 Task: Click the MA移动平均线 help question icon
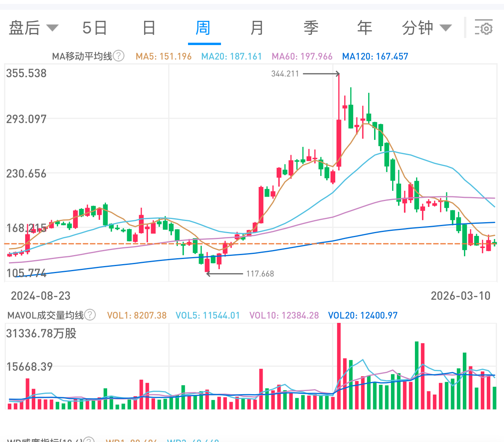coord(118,56)
